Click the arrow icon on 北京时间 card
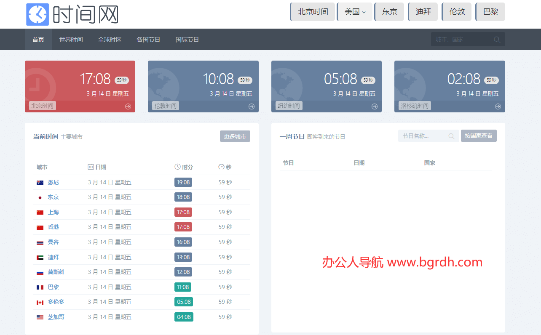This screenshot has width=541, height=335. click(x=128, y=106)
